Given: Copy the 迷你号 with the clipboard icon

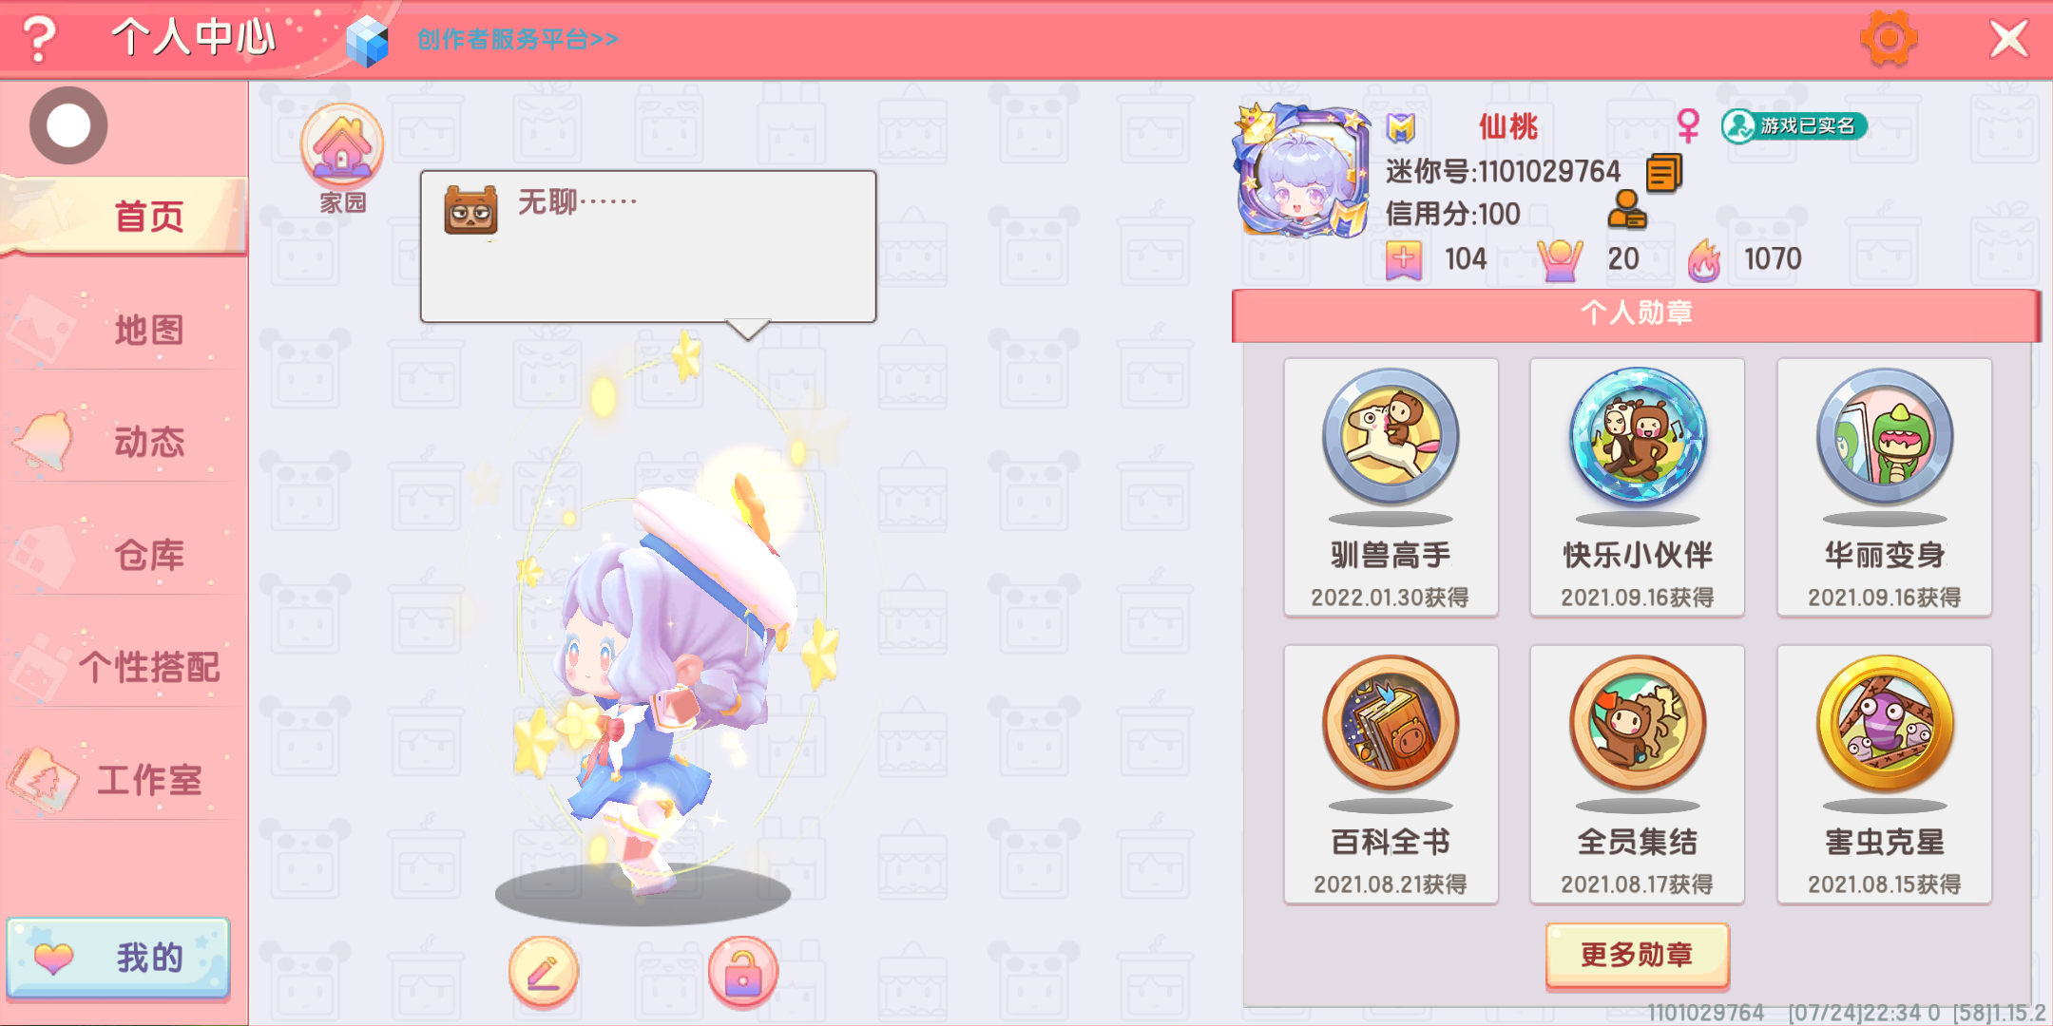Looking at the screenshot, I should pyautogui.click(x=1664, y=172).
